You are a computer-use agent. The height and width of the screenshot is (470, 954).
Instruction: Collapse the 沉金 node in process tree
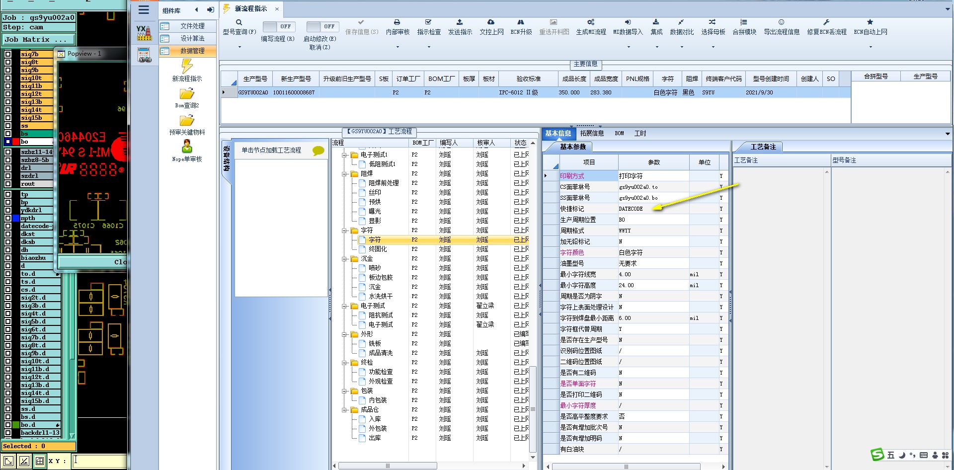pyautogui.click(x=344, y=259)
